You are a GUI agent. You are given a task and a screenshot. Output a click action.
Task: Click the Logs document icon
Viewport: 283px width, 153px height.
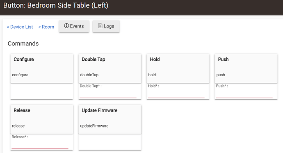click(x=100, y=25)
